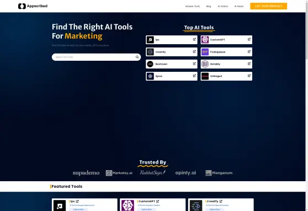Click the Appscribed logo
The image size is (308, 211).
pyautogui.click(x=33, y=6)
